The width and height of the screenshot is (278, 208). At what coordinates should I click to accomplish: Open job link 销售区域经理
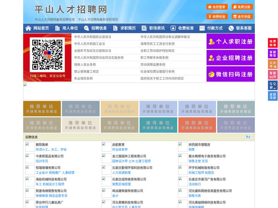click(122, 184)
